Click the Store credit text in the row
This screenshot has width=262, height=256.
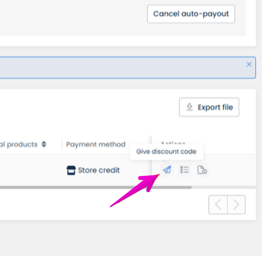(99, 170)
